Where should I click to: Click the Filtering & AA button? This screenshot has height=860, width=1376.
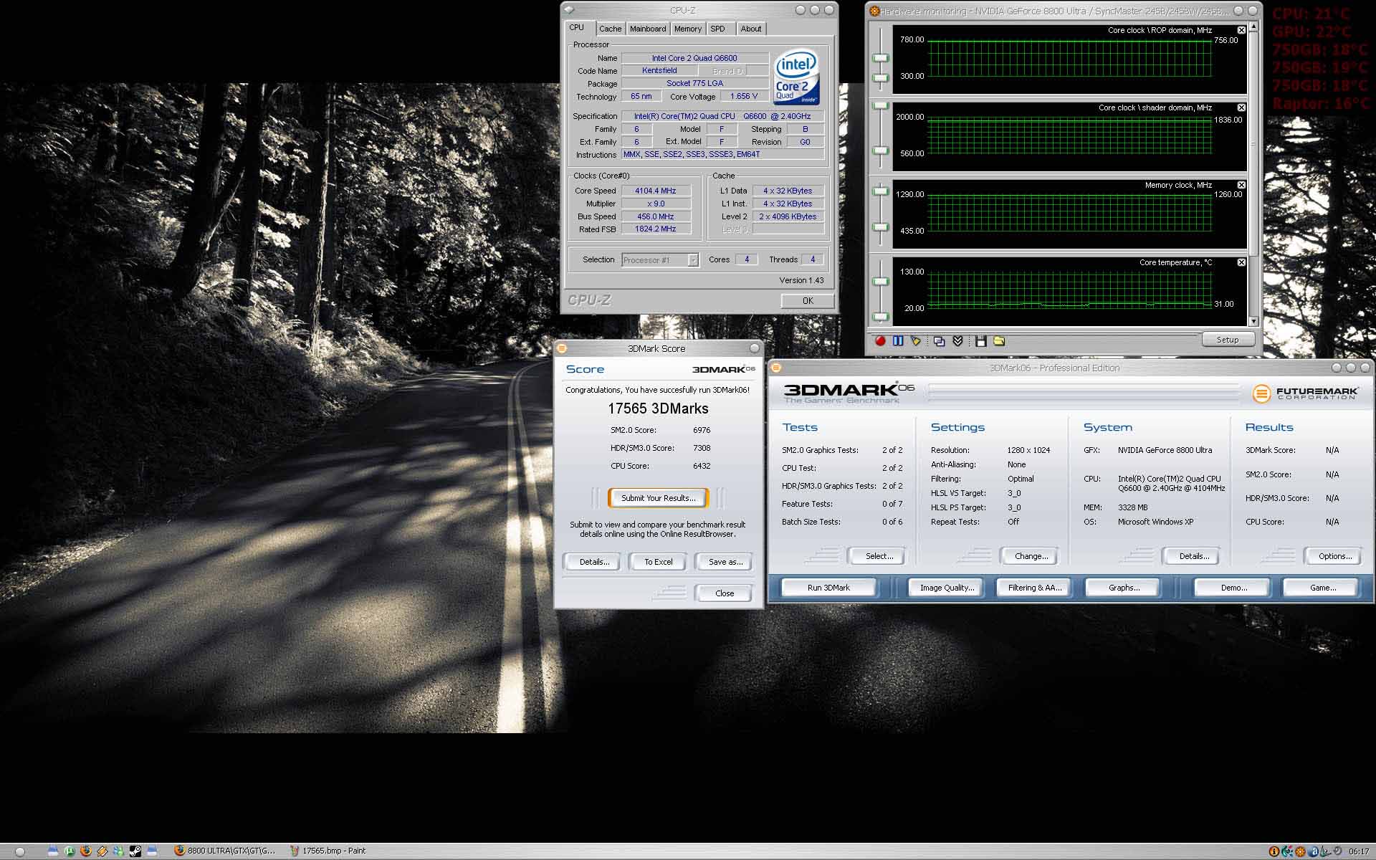(x=1034, y=588)
